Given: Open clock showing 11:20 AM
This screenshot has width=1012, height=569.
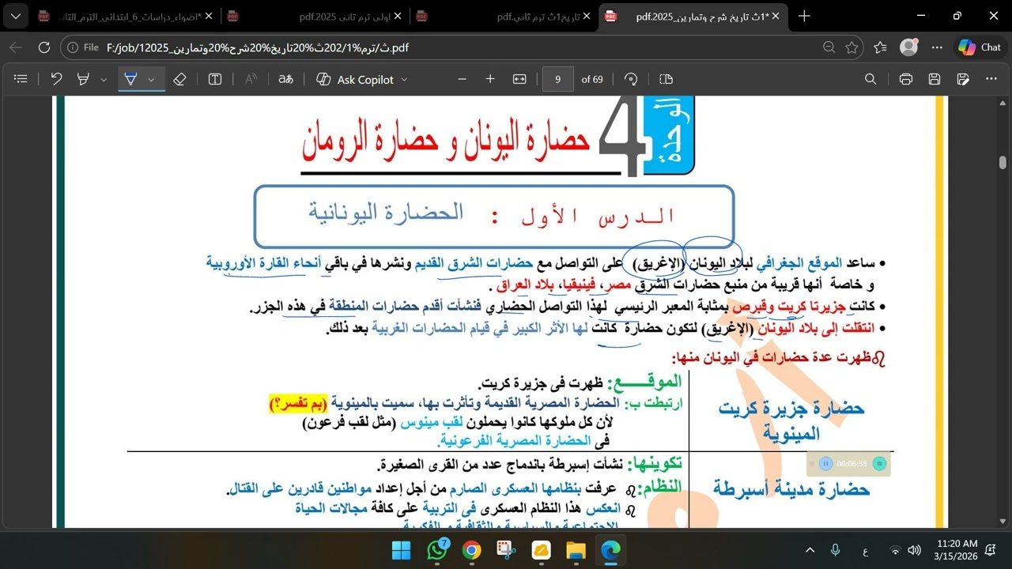Looking at the screenshot, I should [x=957, y=550].
